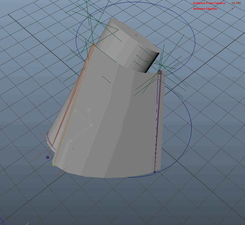Viewport: 245px width, 225px height.
Task: Click the 14.185 distance value
Action: click(236, 3)
